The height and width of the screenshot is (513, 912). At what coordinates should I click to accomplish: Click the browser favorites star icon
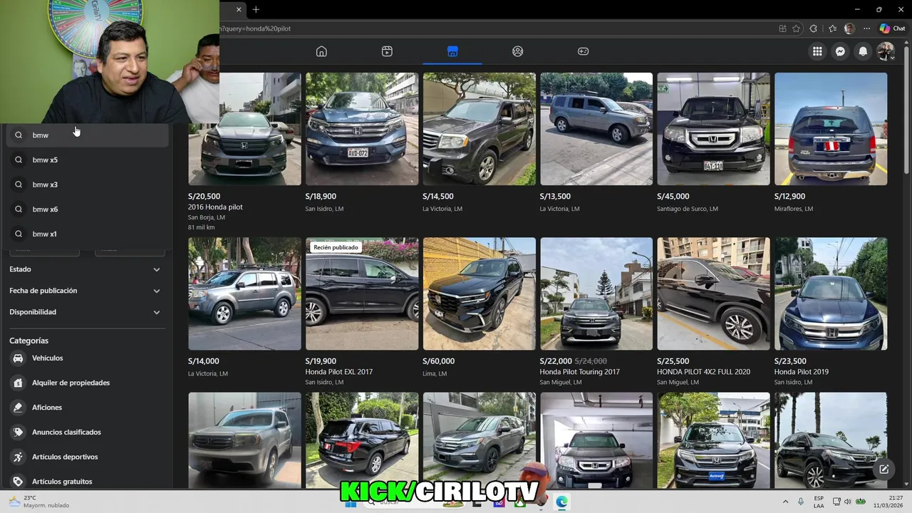point(796,28)
